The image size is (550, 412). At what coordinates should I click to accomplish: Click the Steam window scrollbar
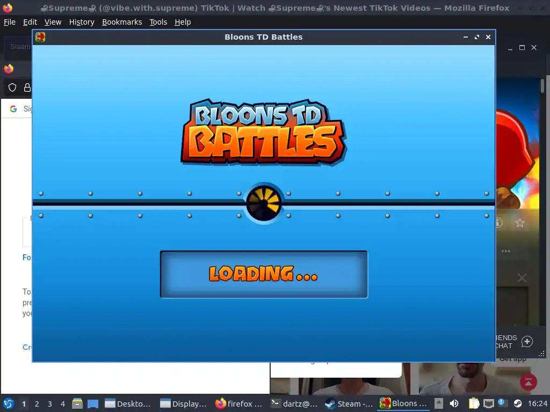pyautogui.click(x=542, y=86)
